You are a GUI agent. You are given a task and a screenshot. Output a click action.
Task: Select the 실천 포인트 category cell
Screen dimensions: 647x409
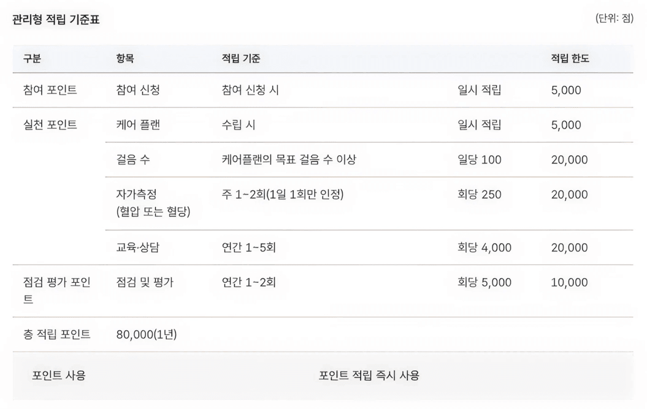click(x=50, y=125)
